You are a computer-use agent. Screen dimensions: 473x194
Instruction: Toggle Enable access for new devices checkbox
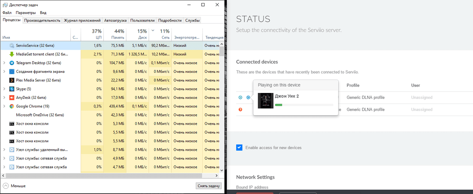239,148
